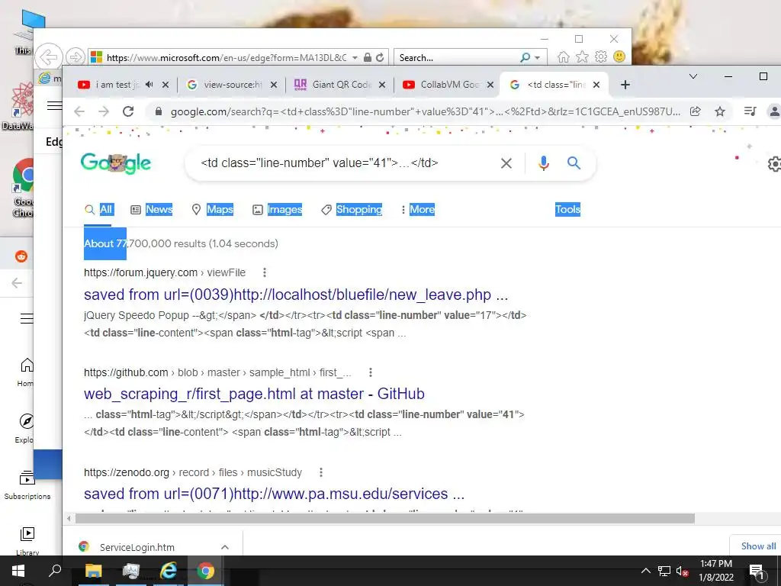
Task: Open Chrome profile avatar icon
Action: (775, 111)
